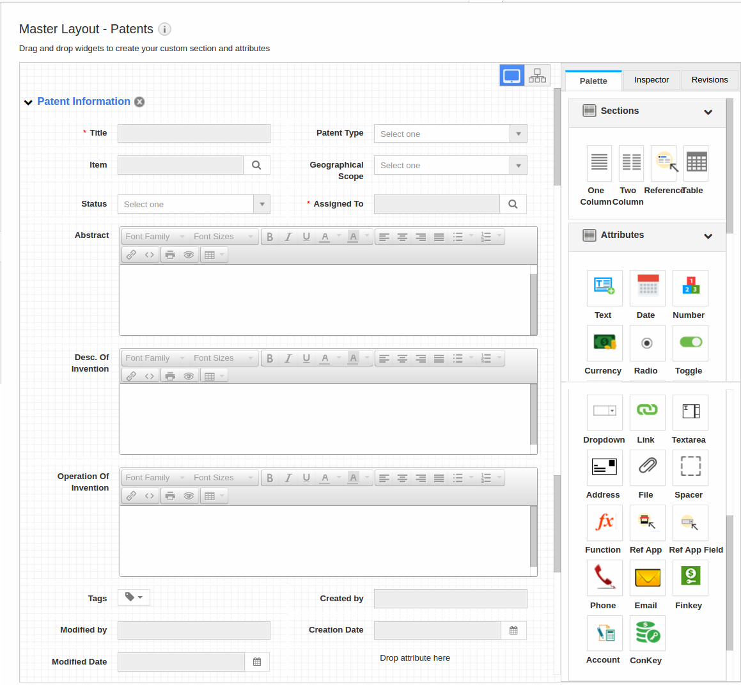This screenshot has height=685, width=741.
Task: Open the Patent Type dropdown
Action: (x=450, y=134)
